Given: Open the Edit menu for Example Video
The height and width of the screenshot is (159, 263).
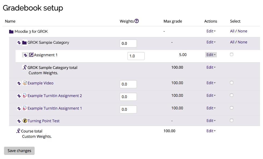Looking at the screenshot, I should [x=211, y=83].
